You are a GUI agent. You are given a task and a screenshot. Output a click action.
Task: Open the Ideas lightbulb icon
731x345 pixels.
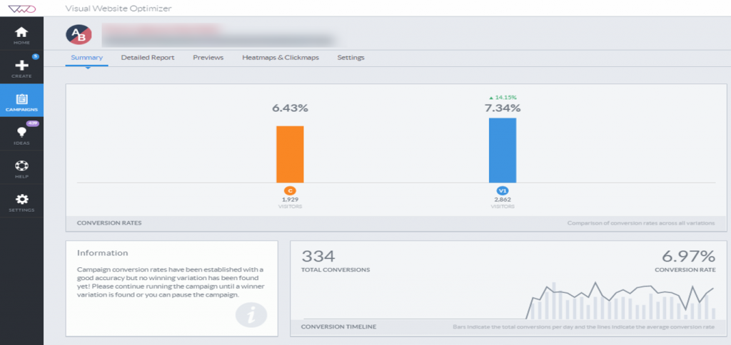[21, 133]
